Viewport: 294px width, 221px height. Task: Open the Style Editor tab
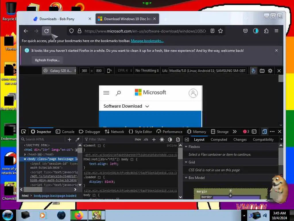[140, 132]
